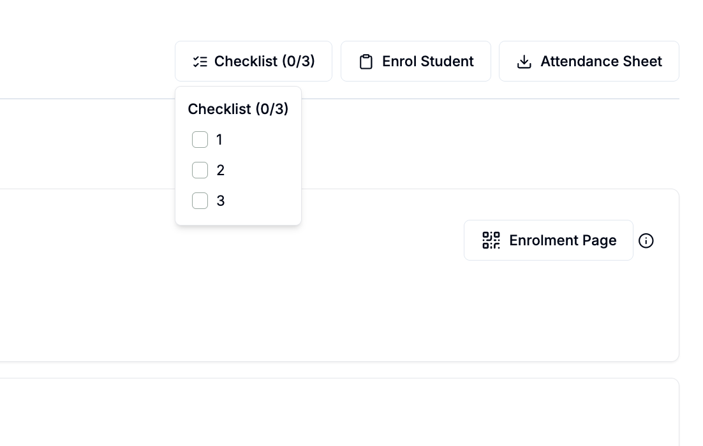Click the Checklist (0/3) heading inside the popup
Image resolution: width=703 pixels, height=446 pixels.
pyautogui.click(x=238, y=109)
